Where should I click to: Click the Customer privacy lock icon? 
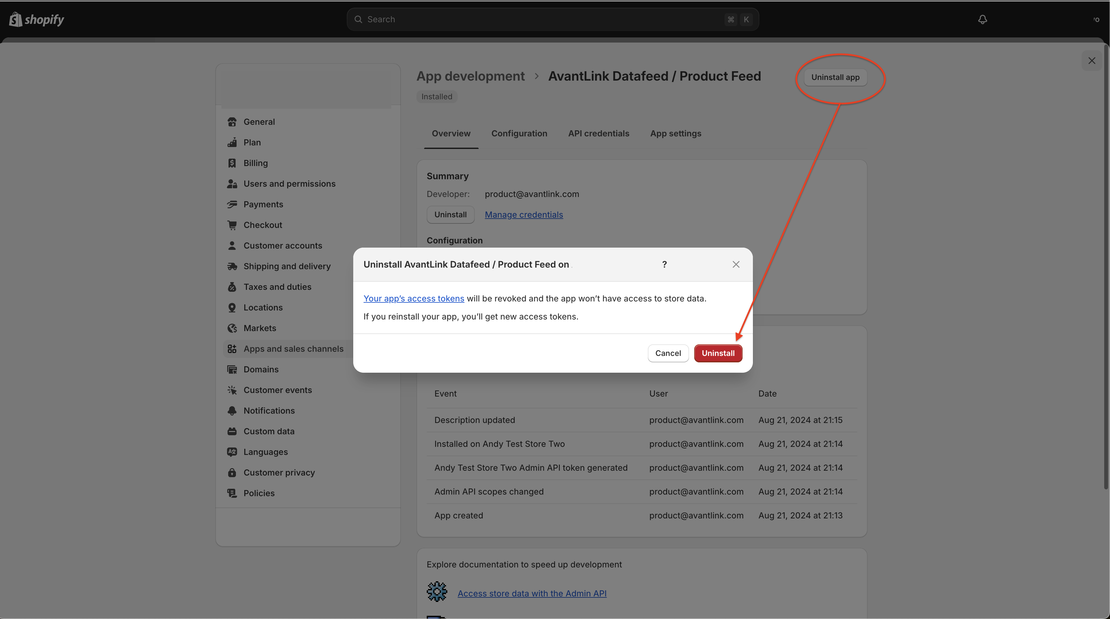[232, 472]
